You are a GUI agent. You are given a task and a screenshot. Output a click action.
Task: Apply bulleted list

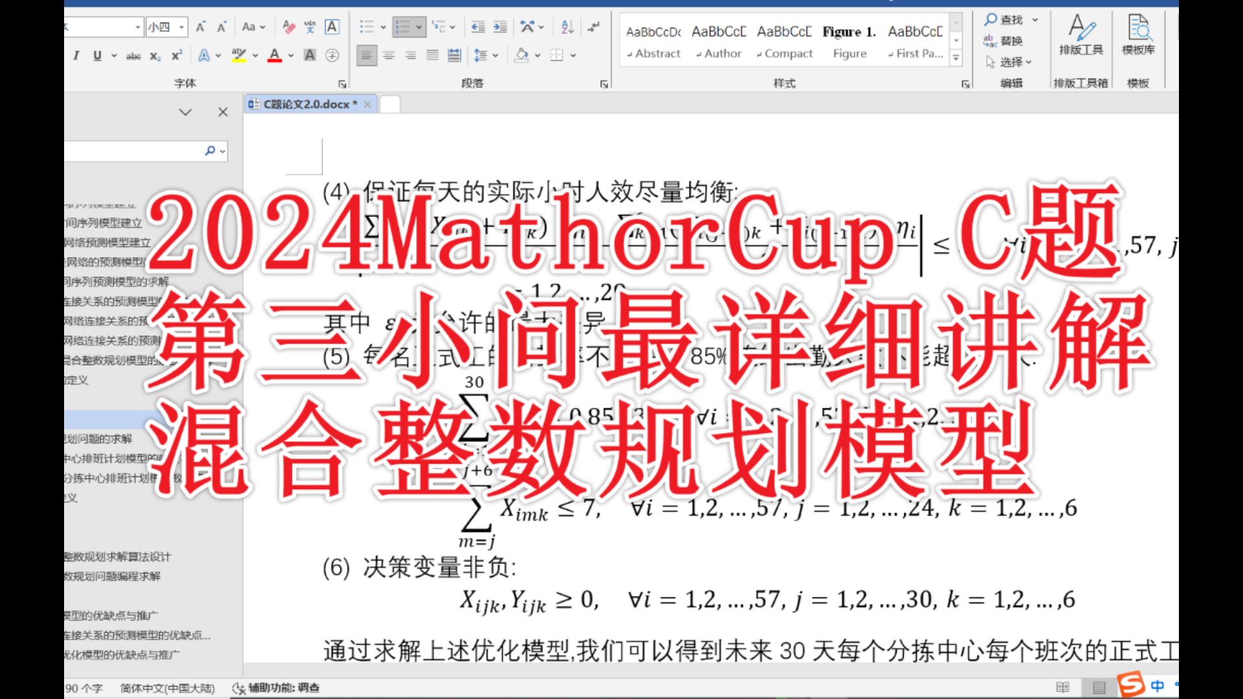(367, 27)
